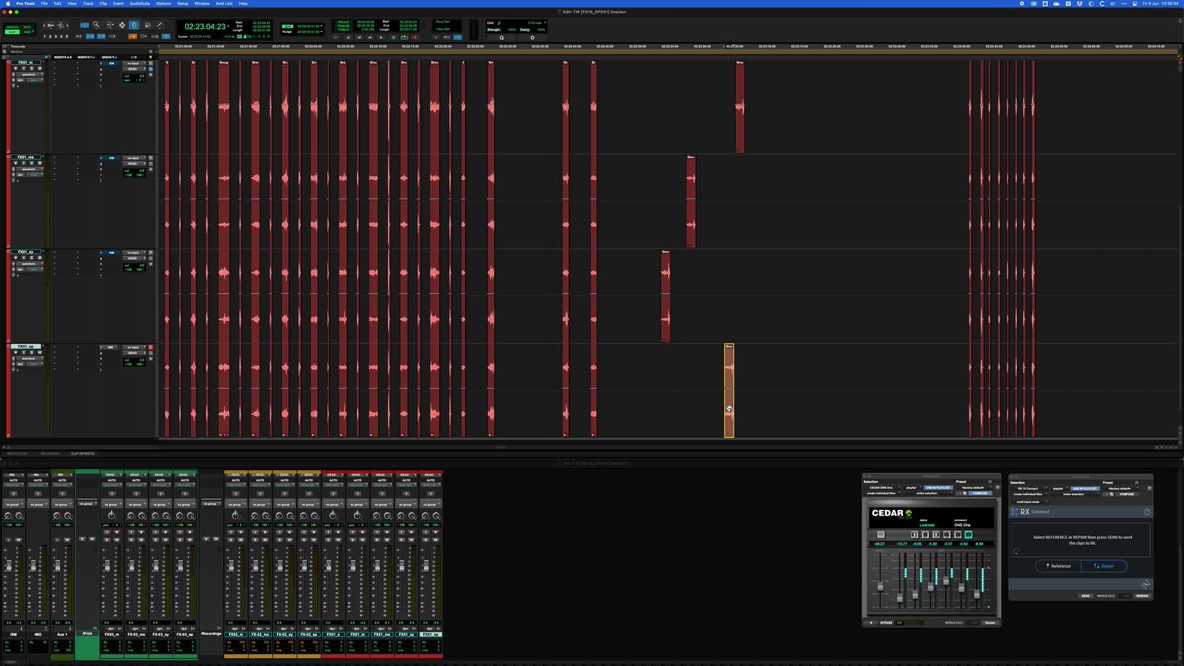The height and width of the screenshot is (666, 1184).
Task: Click the Tab to Transients icon
Action: (79, 36)
